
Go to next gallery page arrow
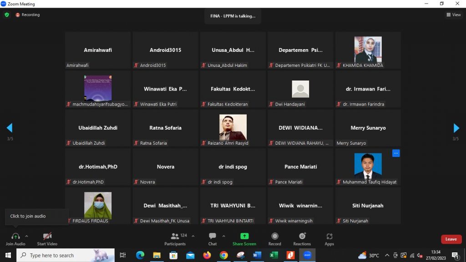[x=456, y=128]
